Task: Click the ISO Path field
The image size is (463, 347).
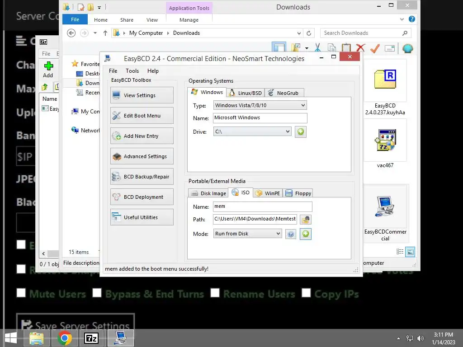Action: click(255, 219)
